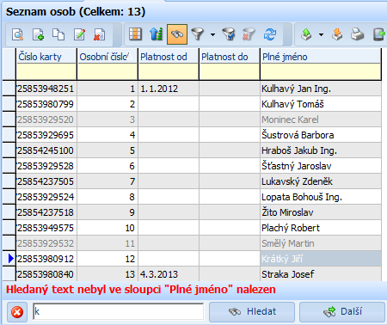Screen dimensions: 387x325
Task: Apply filter with funnel checkmark icon
Action: [x=229, y=34]
